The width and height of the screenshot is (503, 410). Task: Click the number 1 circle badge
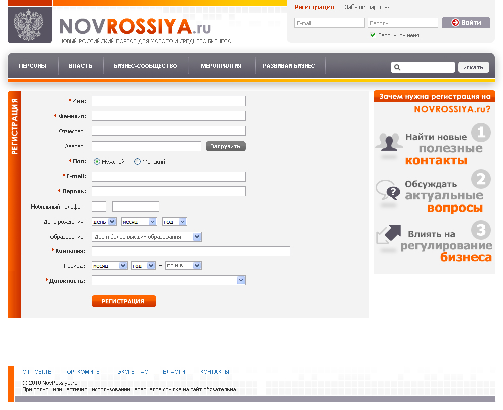coord(481,132)
